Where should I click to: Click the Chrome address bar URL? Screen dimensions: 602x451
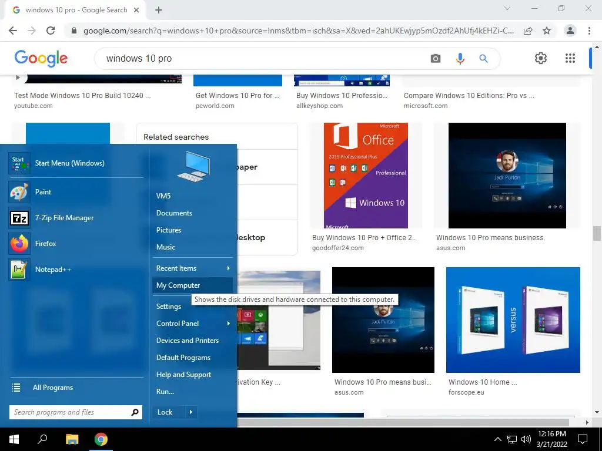point(298,31)
